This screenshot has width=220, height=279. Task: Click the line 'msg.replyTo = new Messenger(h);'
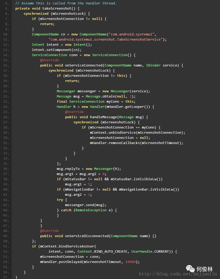[x=89, y=169]
